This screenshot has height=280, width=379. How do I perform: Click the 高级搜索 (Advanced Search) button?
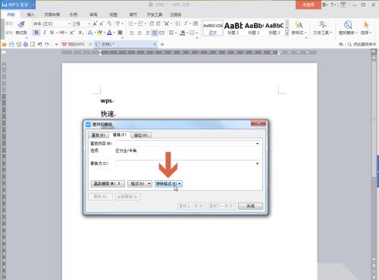[108, 184]
